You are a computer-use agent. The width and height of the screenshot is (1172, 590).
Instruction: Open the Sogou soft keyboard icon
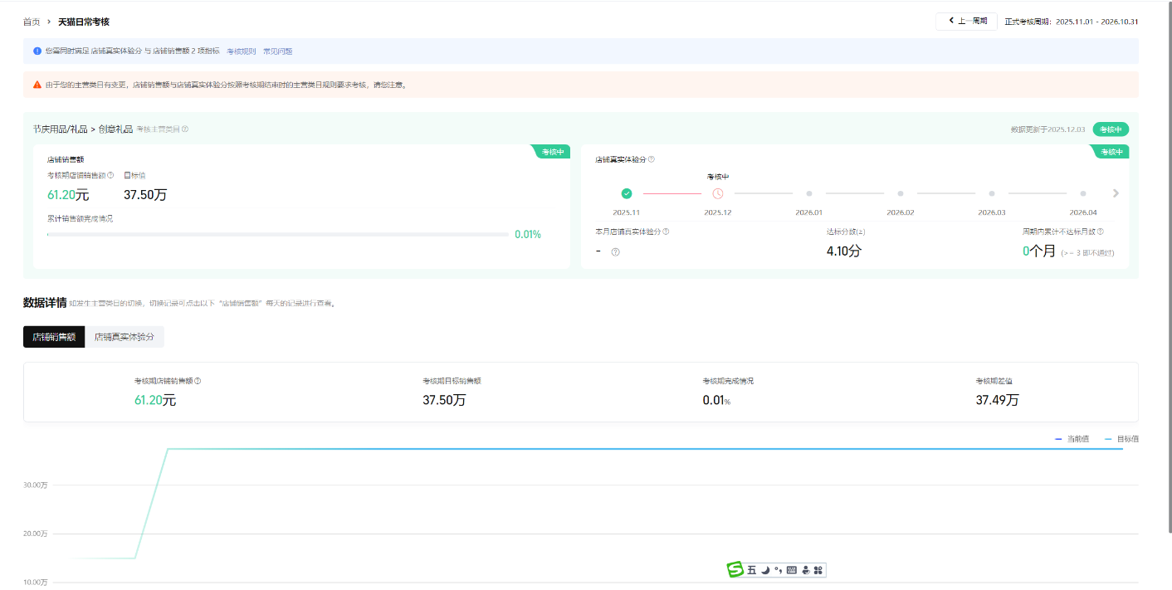click(791, 569)
